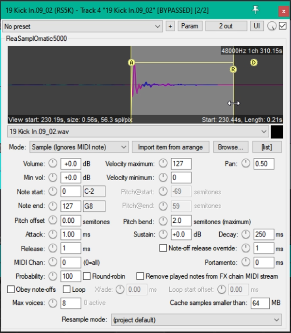
Task: Open the No preset dropdown
Action: pyautogui.click(x=82, y=26)
